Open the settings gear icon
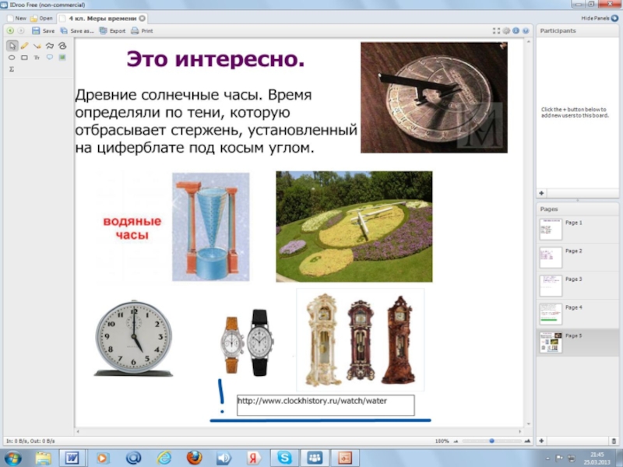Image resolution: width=623 pixels, height=467 pixels. point(506,31)
